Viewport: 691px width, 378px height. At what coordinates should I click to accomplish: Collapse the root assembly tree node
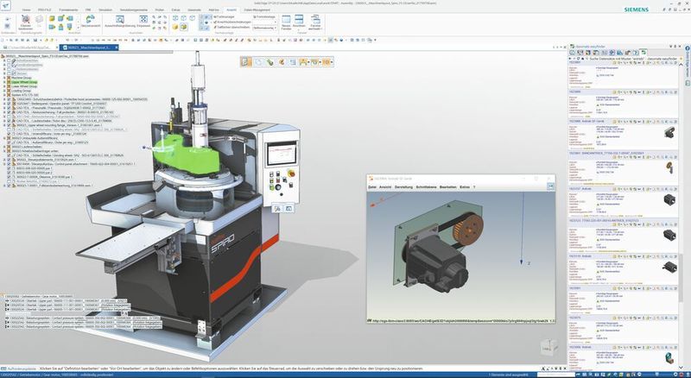[3, 55]
